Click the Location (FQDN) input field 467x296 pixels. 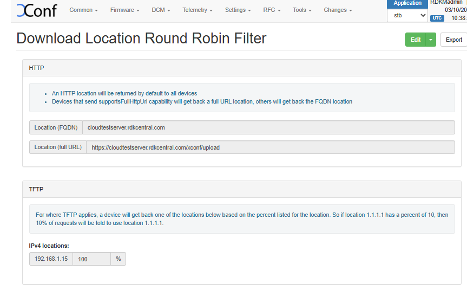[268, 127]
